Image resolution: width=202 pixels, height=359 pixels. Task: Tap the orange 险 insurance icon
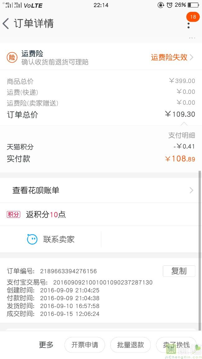tap(12, 58)
